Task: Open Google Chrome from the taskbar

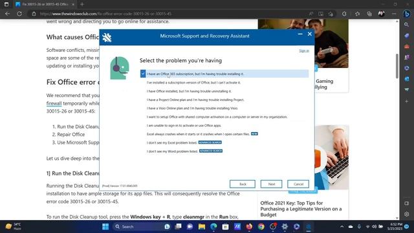Action: [x=261, y=227]
